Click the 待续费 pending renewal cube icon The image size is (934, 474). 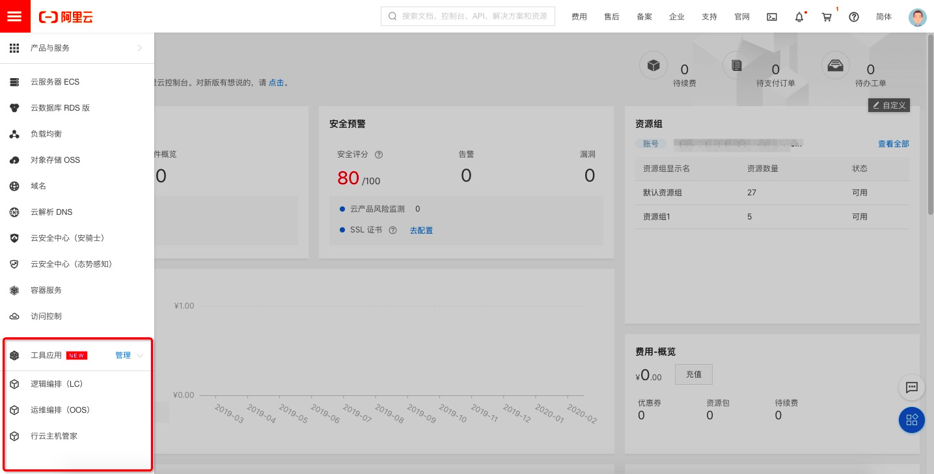click(x=653, y=65)
